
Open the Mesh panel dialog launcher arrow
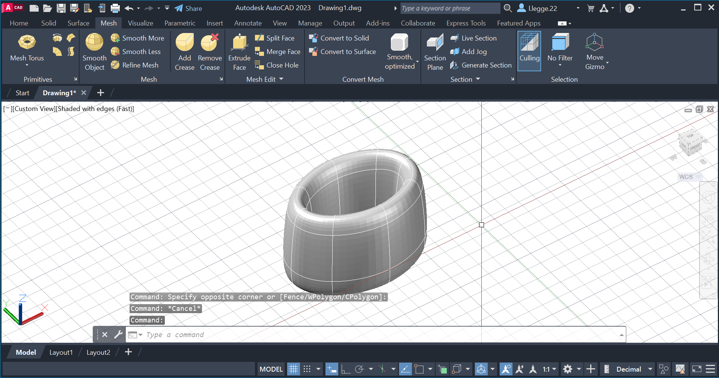point(221,79)
